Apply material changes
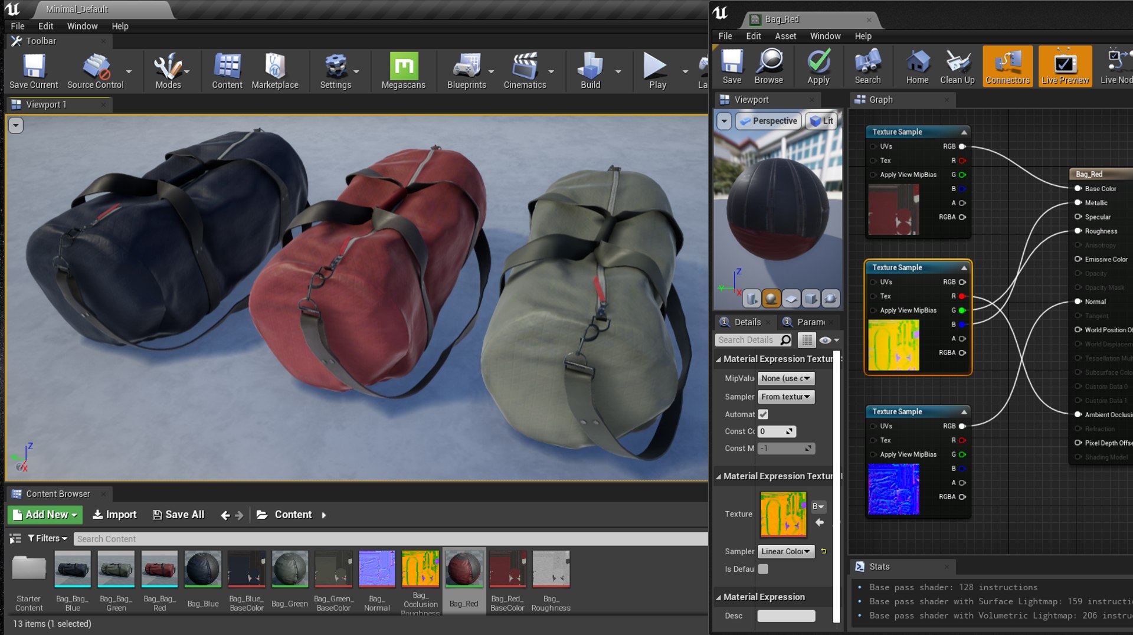 click(x=818, y=66)
